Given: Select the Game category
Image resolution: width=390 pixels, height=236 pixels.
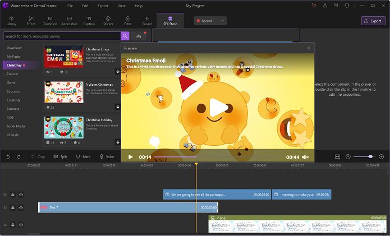Looking at the screenshot, I should coord(11,82).
